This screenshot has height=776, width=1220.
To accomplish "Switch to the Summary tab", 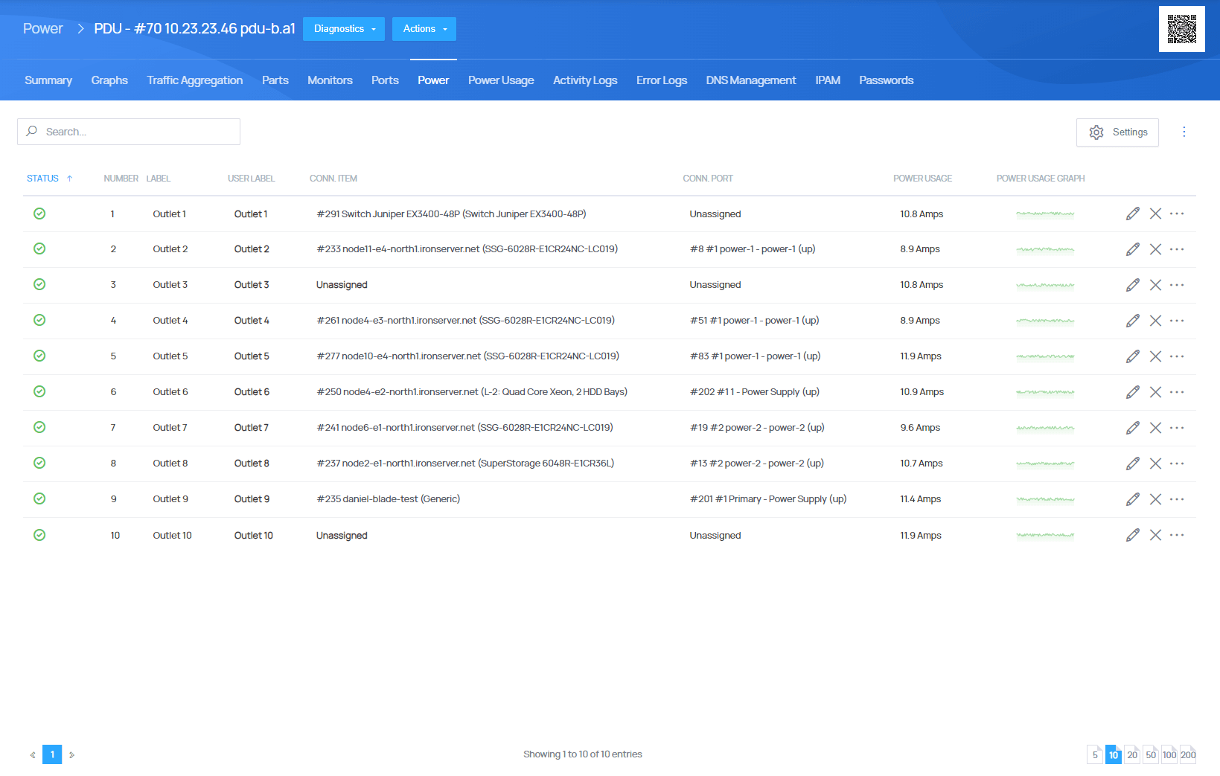I will pos(48,80).
